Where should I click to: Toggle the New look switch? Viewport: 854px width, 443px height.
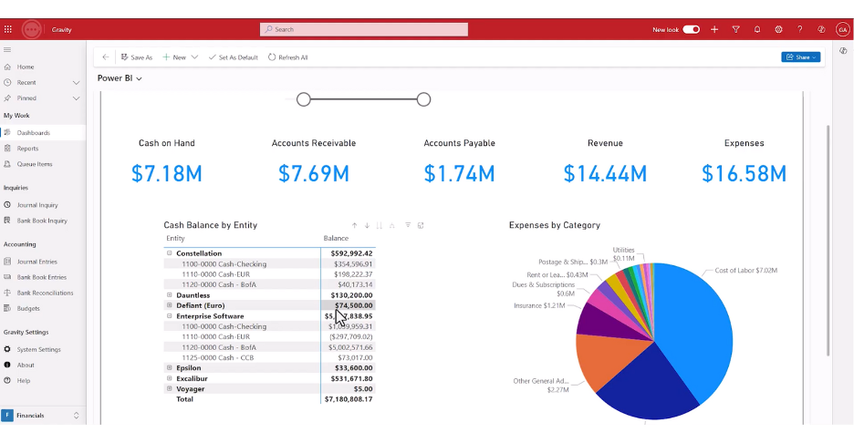pos(692,29)
